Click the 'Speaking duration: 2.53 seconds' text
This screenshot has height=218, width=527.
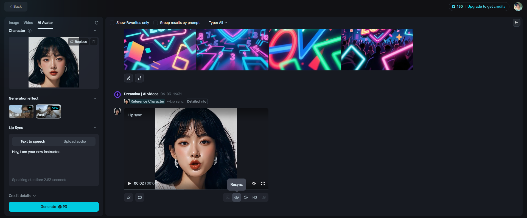coord(39,180)
